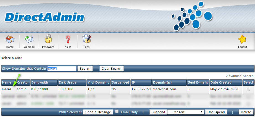Click the Logout star icon

pos(242,39)
